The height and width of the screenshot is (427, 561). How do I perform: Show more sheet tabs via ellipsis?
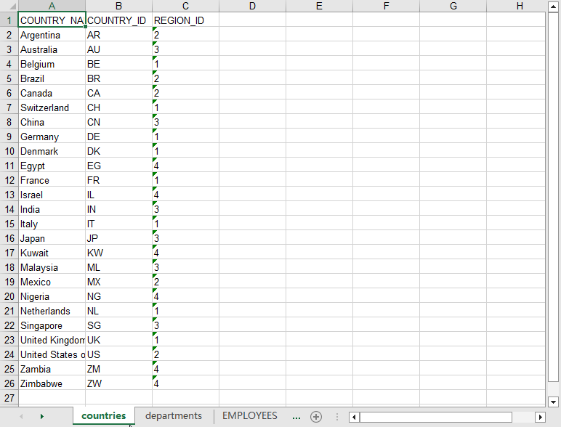click(296, 417)
